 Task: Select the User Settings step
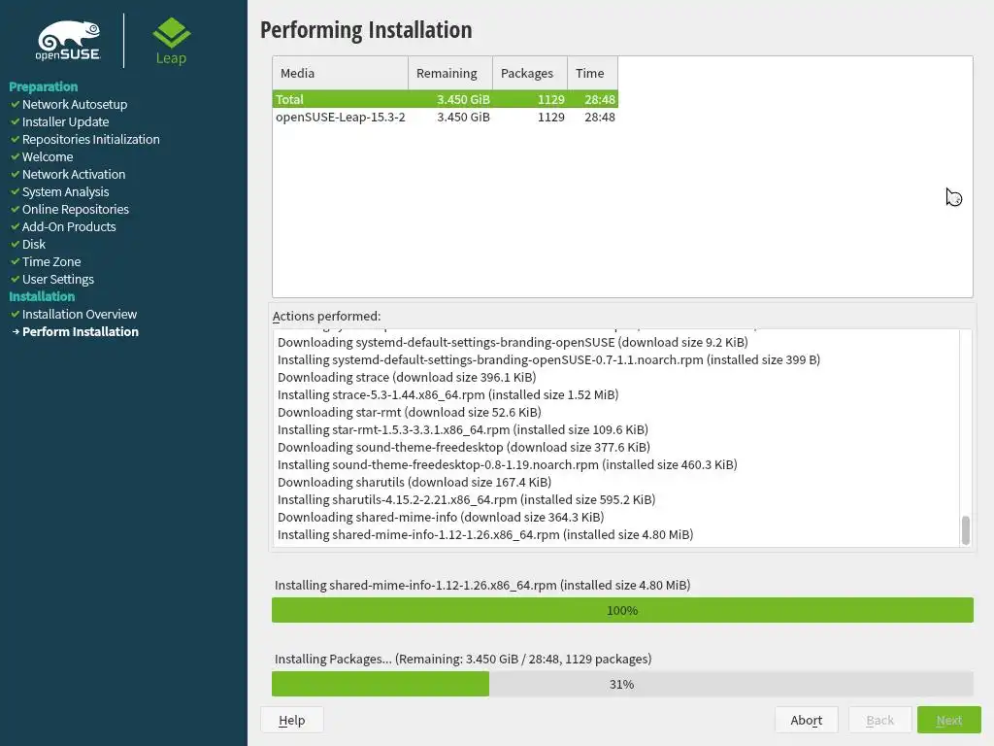(x=57, y=279)
